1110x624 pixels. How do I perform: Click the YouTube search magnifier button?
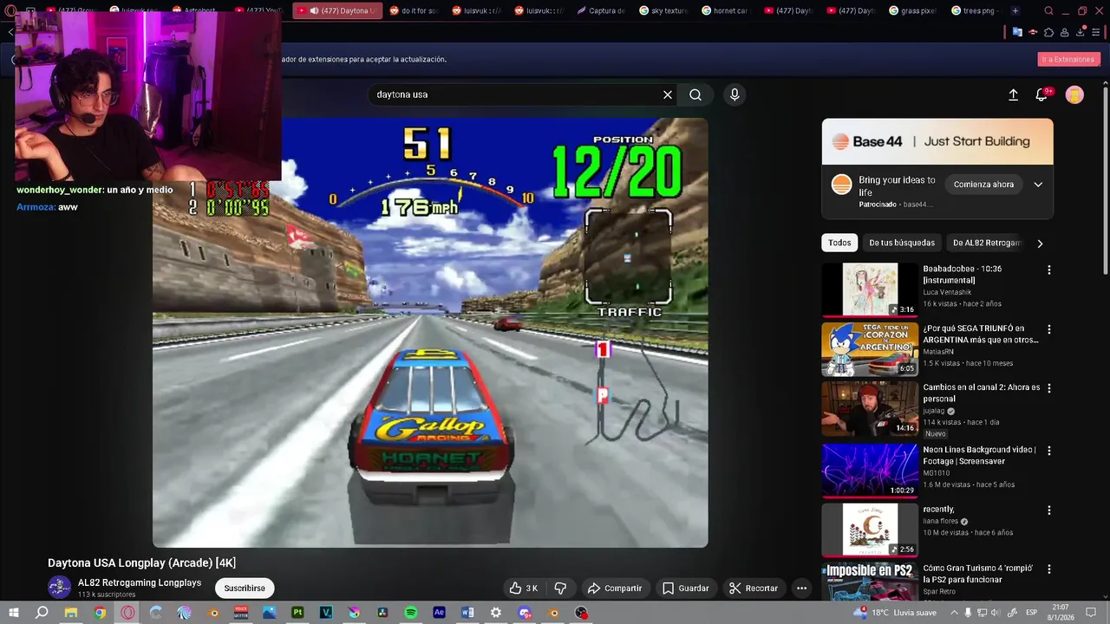pyautogui.click(x=695, y=94)
